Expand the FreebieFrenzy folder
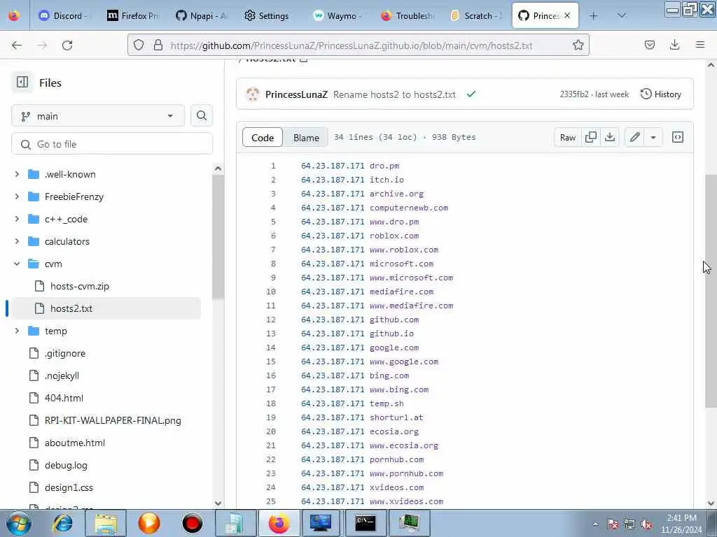 (17, 196)
